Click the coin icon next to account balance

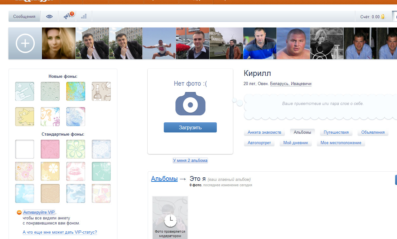383,17
